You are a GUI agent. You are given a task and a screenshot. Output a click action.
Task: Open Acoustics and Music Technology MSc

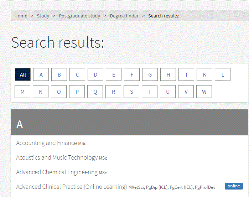coord(62,157)
